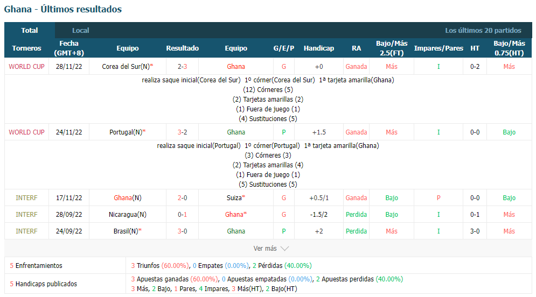Select team Portugal(N)
The width and height of the screenshot is (536, 297).
click(126, 132)
